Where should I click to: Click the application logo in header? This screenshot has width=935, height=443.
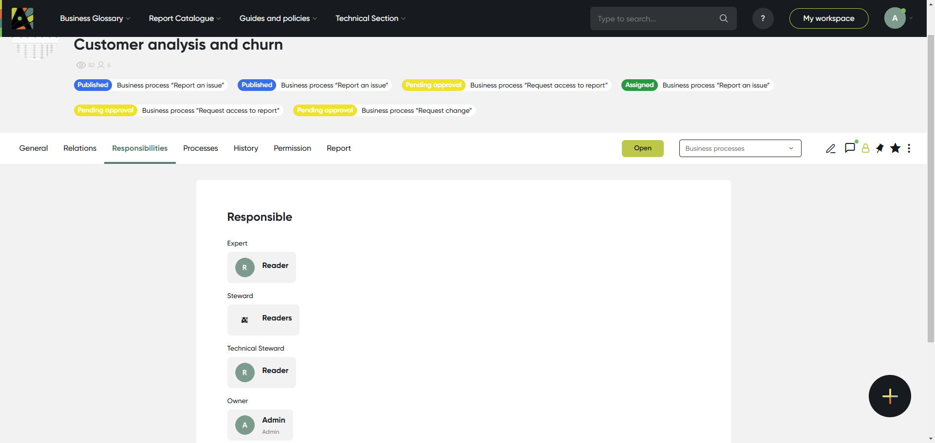click(x=22, y=18)
